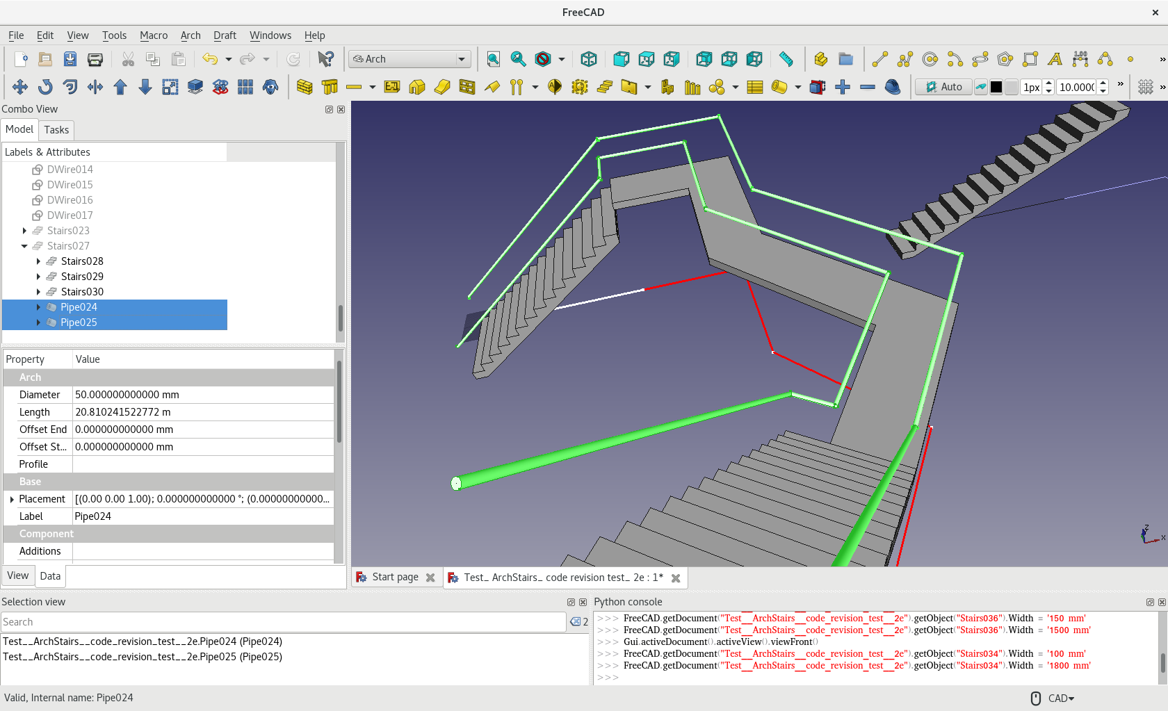Click the Arch Window tool

(467, 87)
